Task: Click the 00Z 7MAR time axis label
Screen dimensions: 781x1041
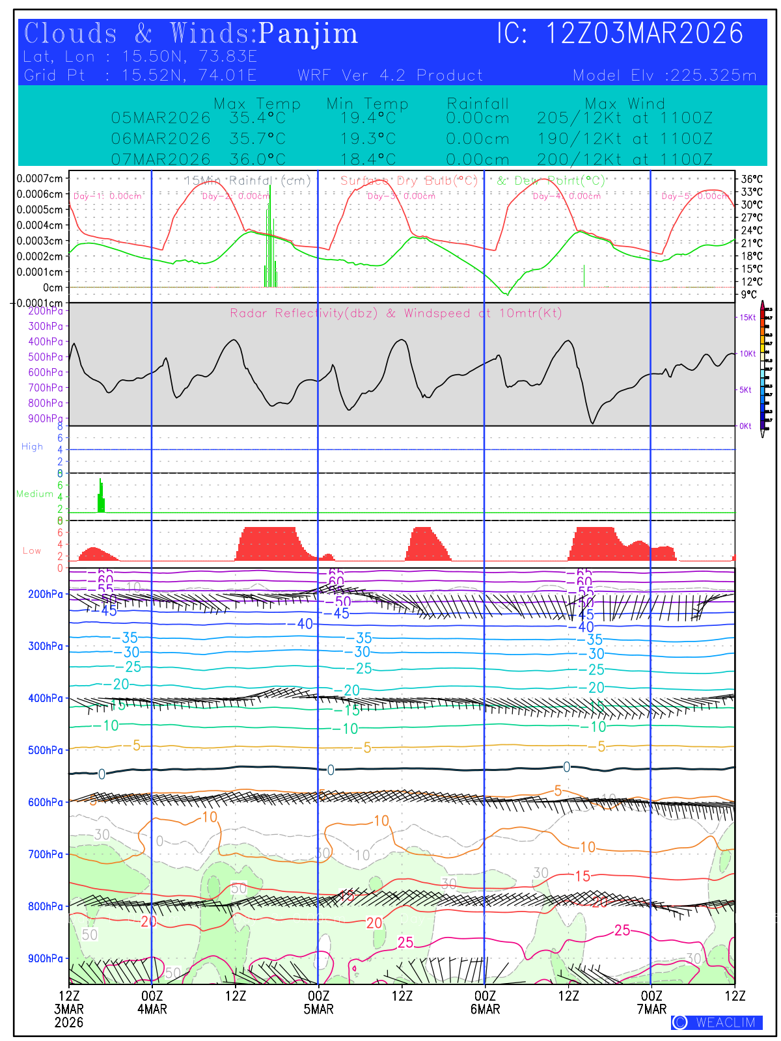Action: pos(651,1003)
